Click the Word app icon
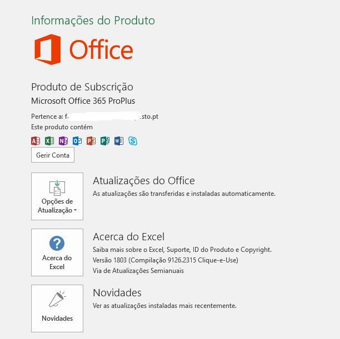 point(119,141)
